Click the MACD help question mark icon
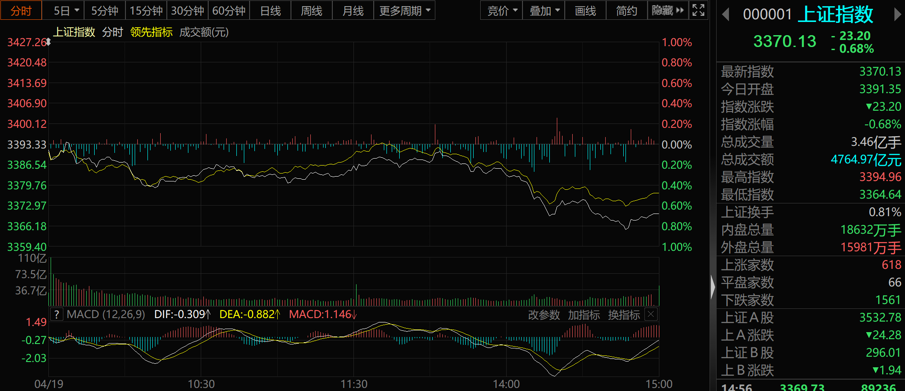 pos(57,315)
